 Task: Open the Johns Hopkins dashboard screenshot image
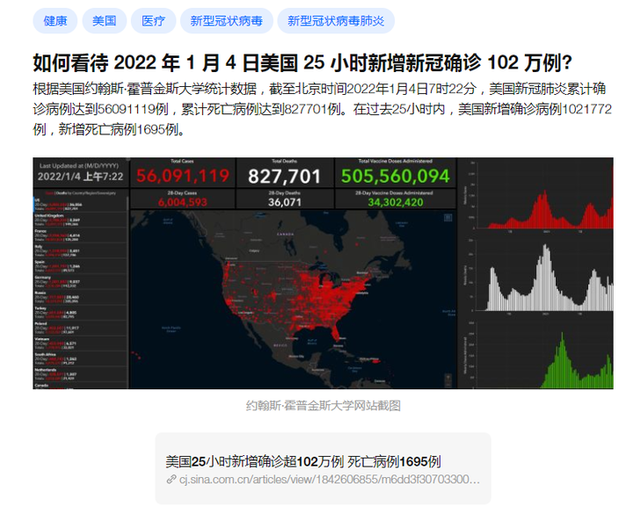point(323,273)
